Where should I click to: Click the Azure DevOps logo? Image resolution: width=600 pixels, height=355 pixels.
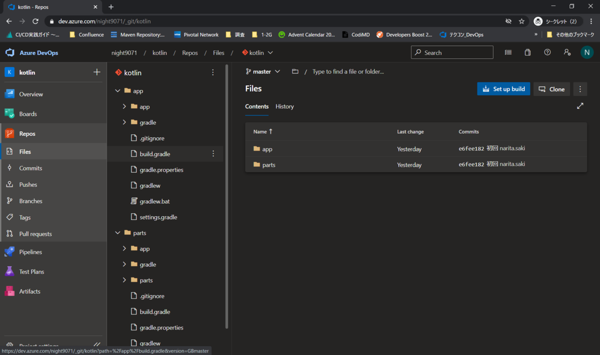10,52
